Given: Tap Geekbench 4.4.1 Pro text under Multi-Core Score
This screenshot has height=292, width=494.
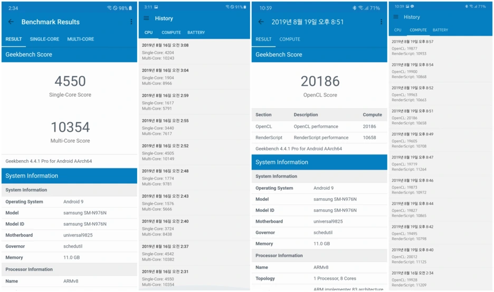Looking at the screenshot, I should point(49,161).
